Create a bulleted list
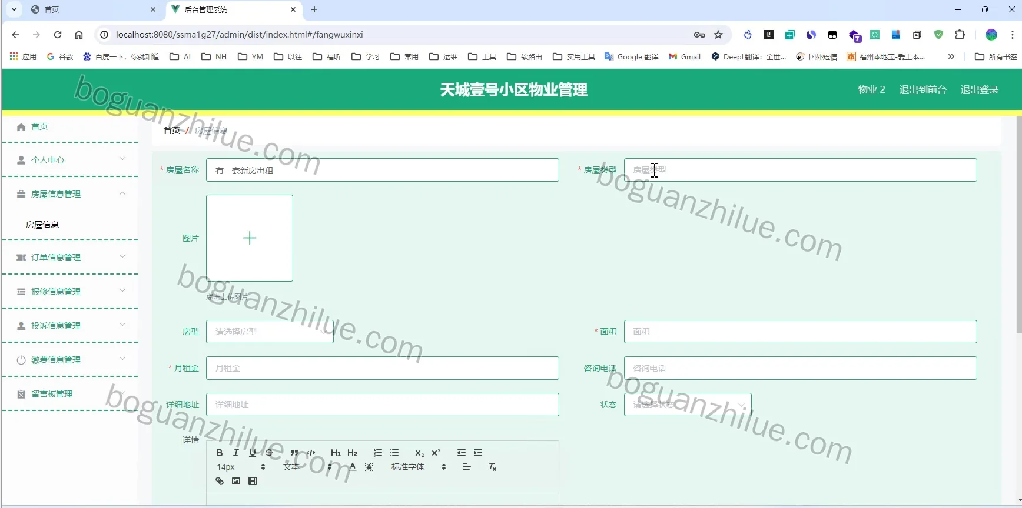 [394, 453]
